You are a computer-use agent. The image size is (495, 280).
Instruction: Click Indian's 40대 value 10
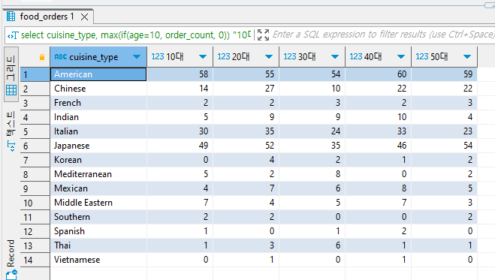pos(378,117)
